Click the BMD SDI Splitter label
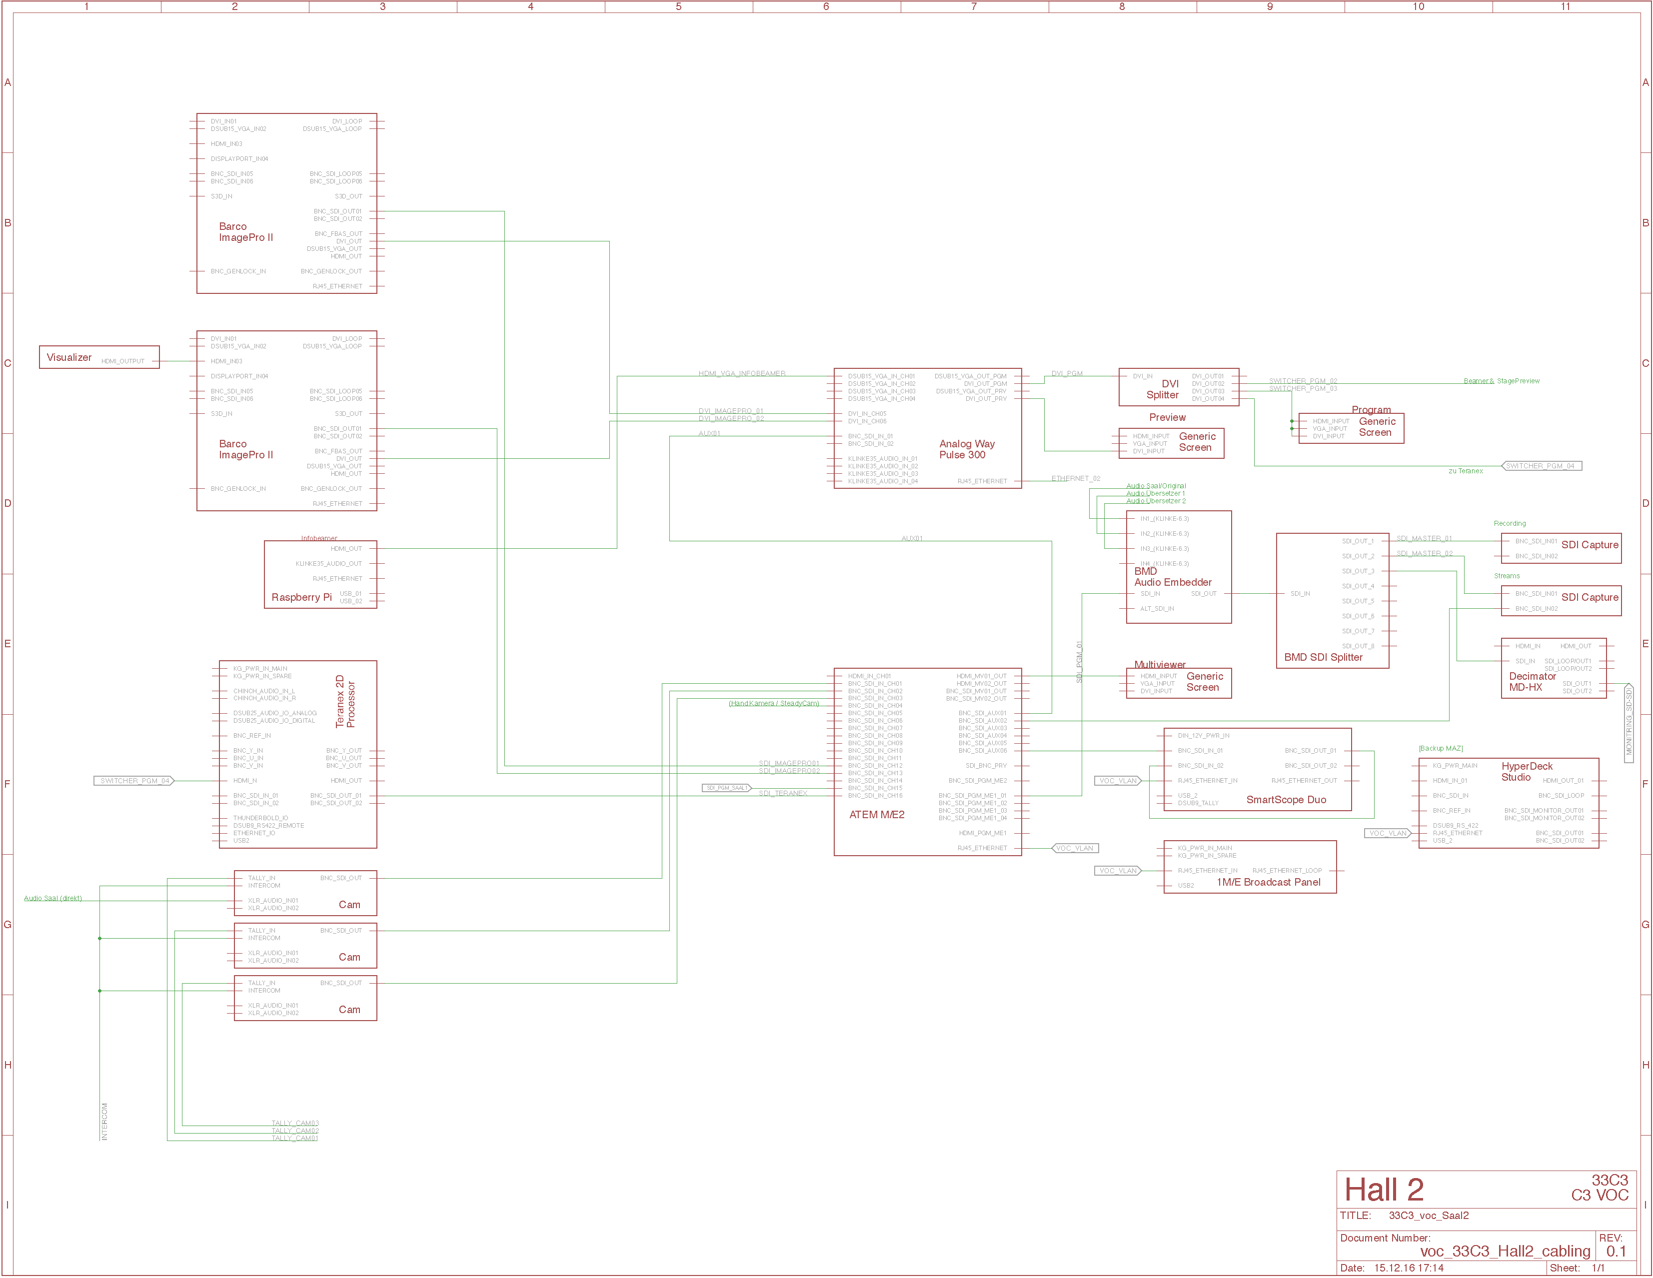Screen dimensions: 1653x1278 coord(1323,657)
